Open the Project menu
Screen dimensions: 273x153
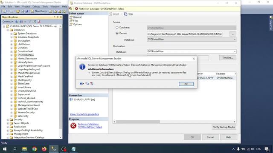click(26, 6)
